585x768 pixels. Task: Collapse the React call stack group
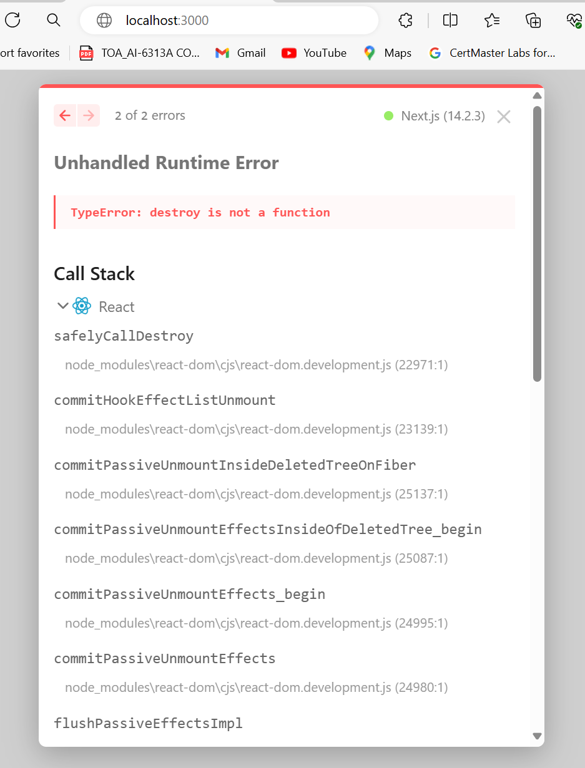(62, 306)
